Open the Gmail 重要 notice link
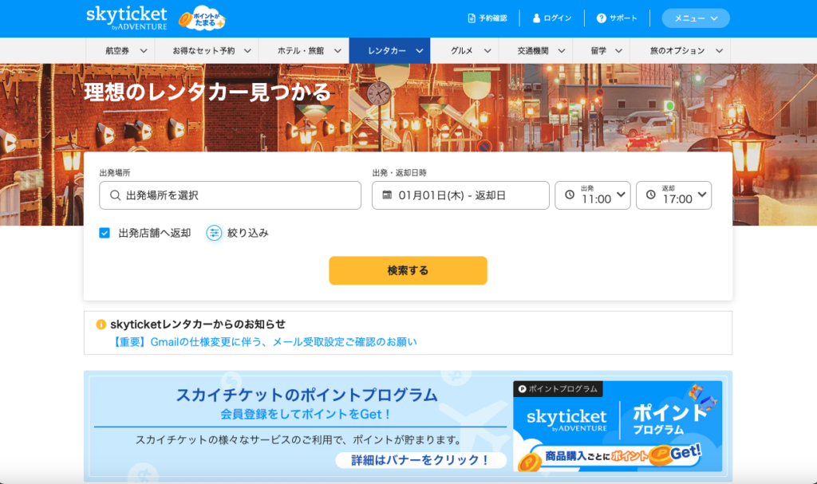817x484 pixels. pyautogui.click(x=265, y=342)
